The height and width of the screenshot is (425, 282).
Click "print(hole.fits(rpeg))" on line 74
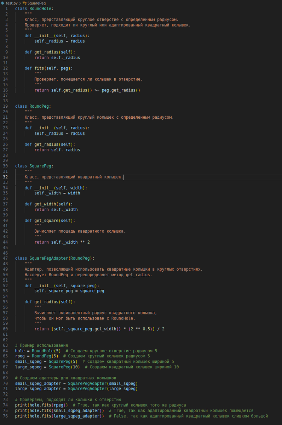coord(41,405)
